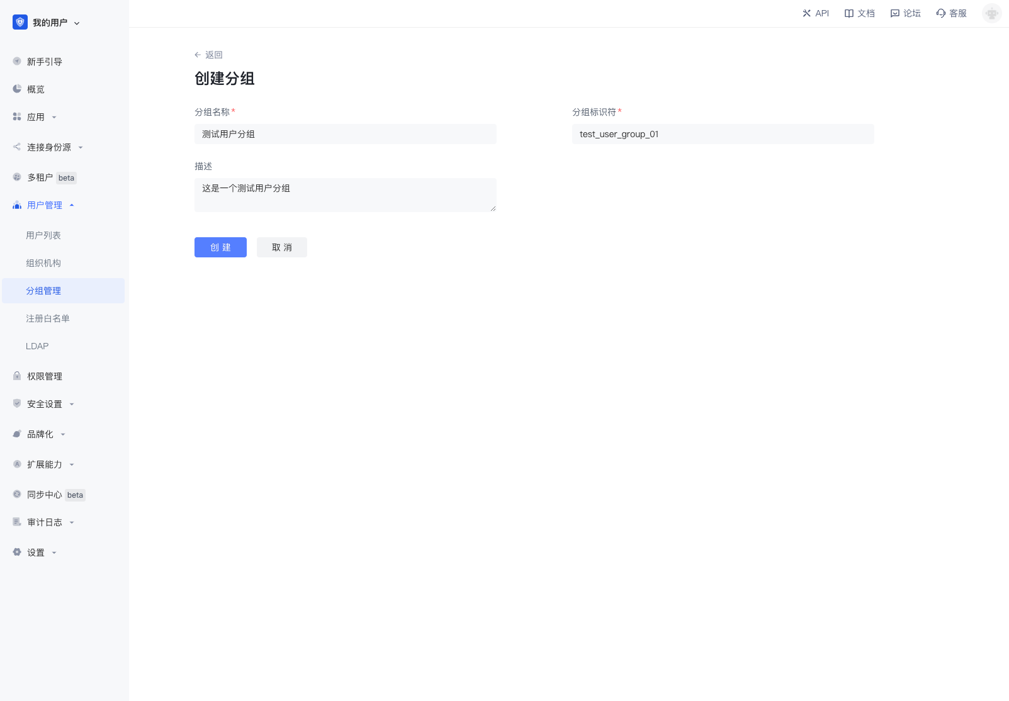The width and height of the screenshot is (1009, 701).
Task: Open the API tools icon link
Action: [806, 13]
